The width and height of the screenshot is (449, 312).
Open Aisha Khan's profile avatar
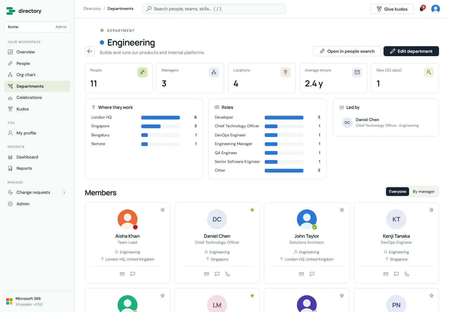coord(128,219)
